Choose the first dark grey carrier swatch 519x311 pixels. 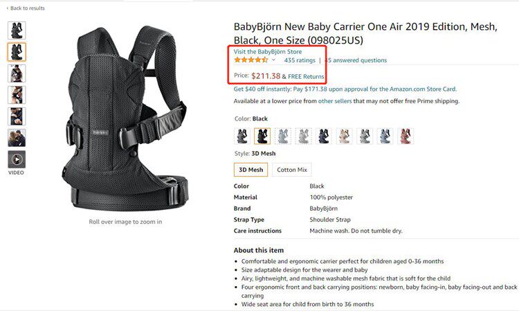pyautogui.click(x=242, y=136)
